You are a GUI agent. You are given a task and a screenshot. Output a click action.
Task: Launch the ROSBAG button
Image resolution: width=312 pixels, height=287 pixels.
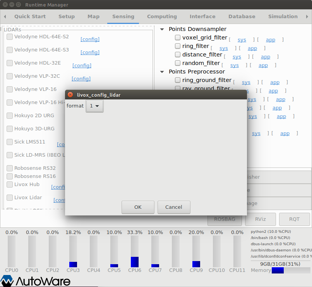(x=225, y=219)
